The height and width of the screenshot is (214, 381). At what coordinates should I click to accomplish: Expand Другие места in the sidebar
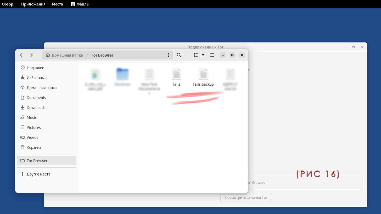[38, 174]
